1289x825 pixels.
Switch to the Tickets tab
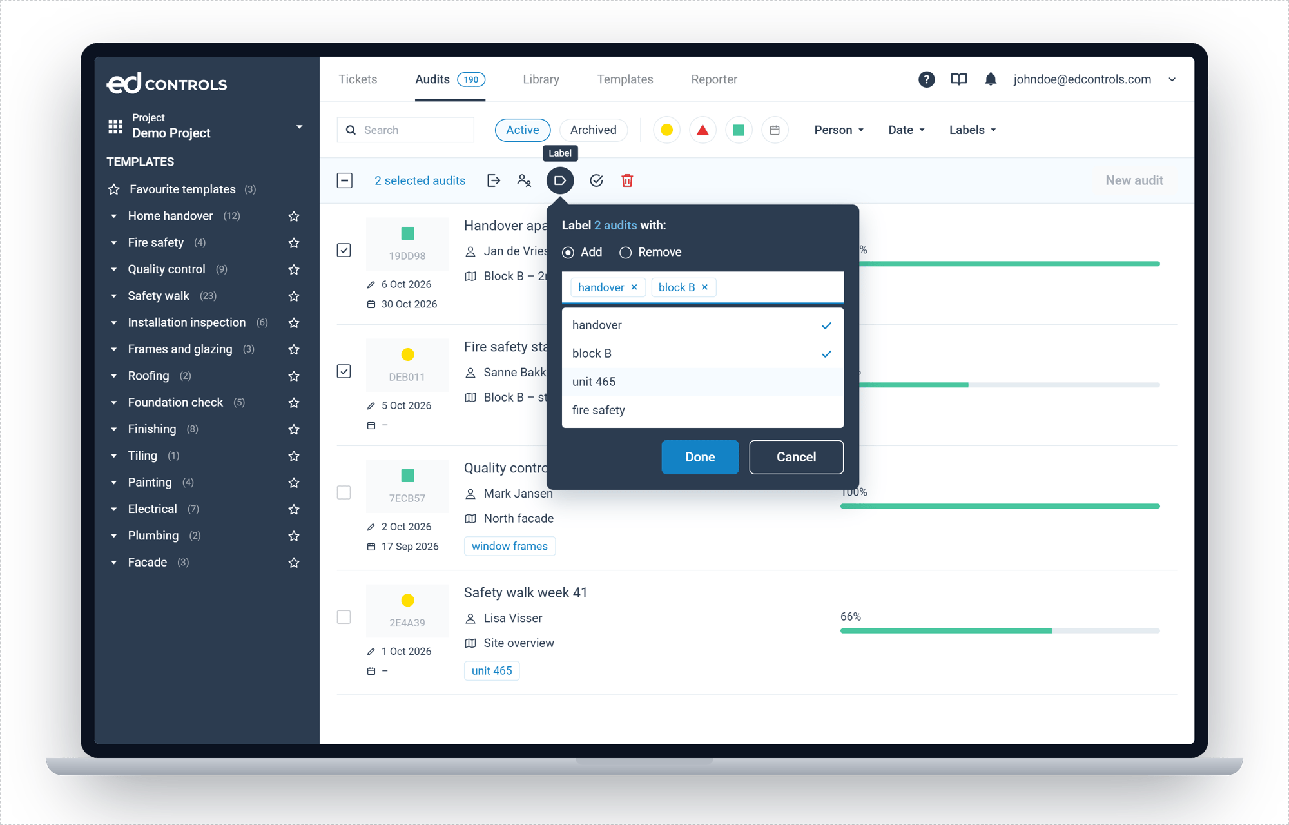(358, 79)
